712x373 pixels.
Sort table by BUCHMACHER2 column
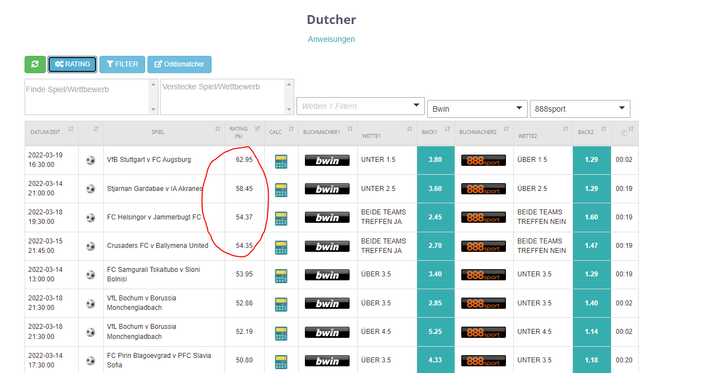pyautogui.click(x=484, y=132)
